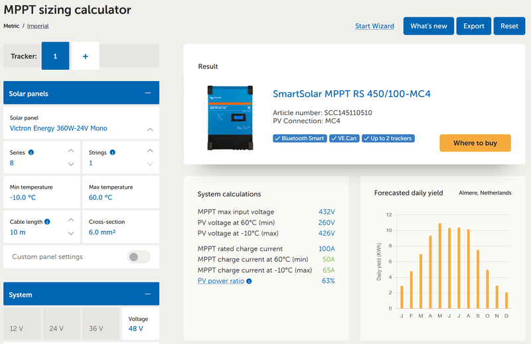The height and width of the screenshot is (344, 531).
Task: Toggle Custom panel settings switch
Action: point(139,257)
